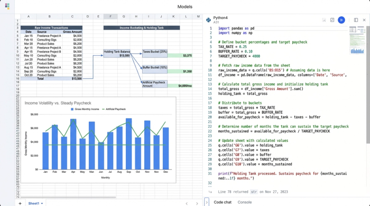Click the Sep bar in the chart
This screenshot has height=206, width=370.
point(128,144)
